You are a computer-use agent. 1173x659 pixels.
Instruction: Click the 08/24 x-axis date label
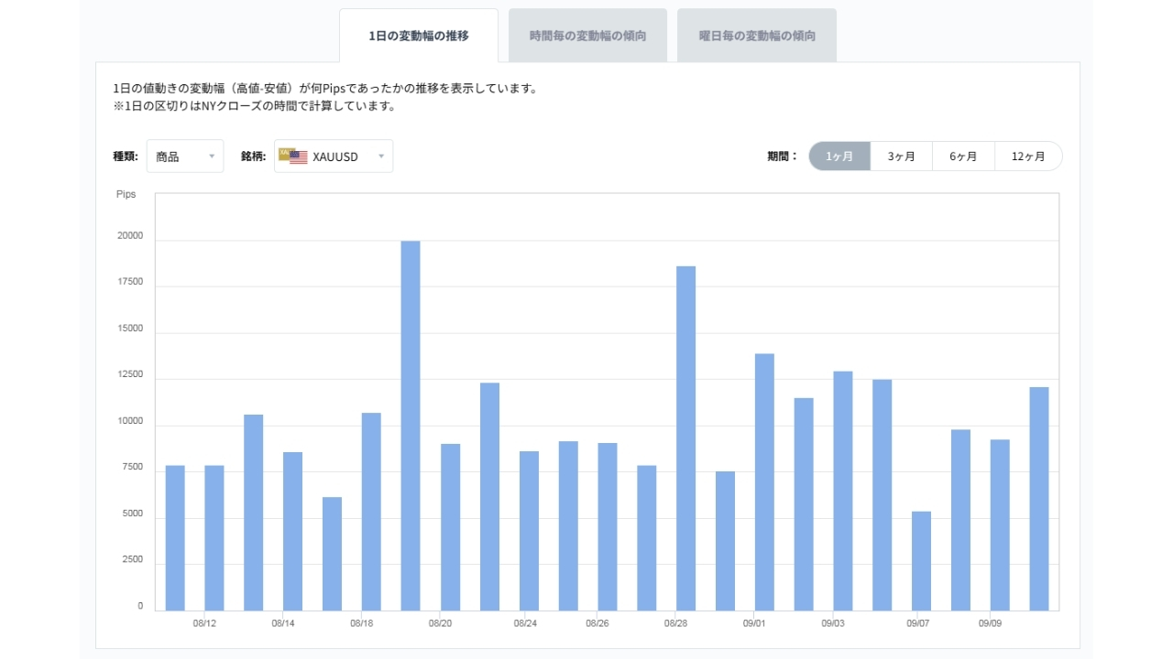[525, 623]
